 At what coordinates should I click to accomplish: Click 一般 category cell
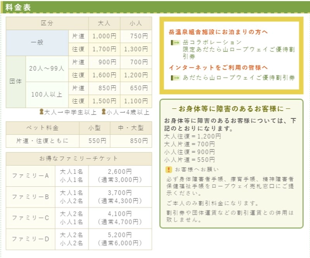(37, 43)
